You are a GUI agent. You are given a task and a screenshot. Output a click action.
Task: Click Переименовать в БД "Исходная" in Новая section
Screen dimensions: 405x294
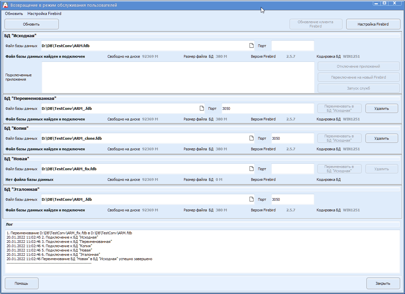click(339, 169)
